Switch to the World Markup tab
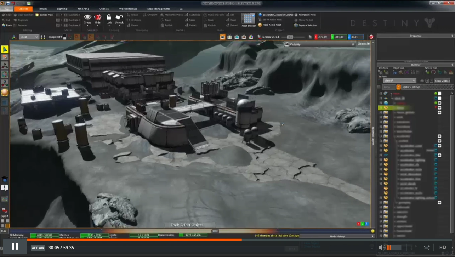Viewport: 455px width, 257px height. (x=128, y=9)
